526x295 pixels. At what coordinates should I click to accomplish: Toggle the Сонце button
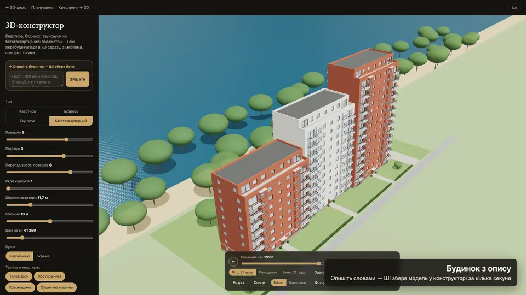click(259, 282)
